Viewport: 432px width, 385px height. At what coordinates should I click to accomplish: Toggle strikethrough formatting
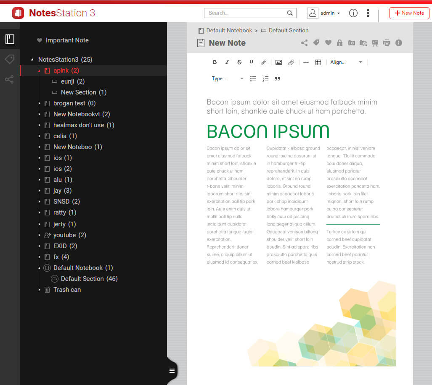pos(239,62)
